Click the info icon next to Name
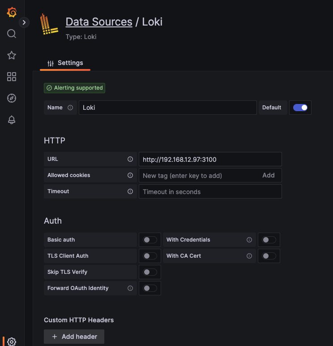Viewport: 333px width, 346px height. (x=70, y=108)
